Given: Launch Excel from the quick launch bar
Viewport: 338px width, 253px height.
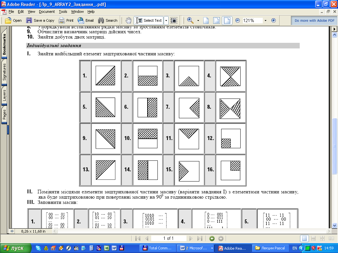Looking at the screenshot, I should [x=107, y=248].
